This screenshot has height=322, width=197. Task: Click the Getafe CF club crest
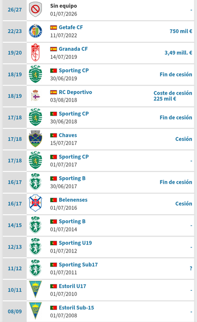[x=35, y=31]
